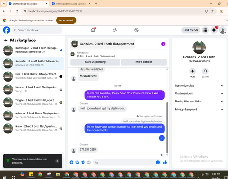Open Fini 2 bed 1 bath conversation
Viewport: 228px width, 179px height.
[32, 77]
